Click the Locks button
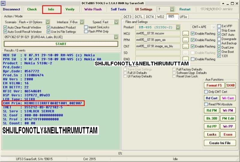The image size is (240, 162). pyautogui.click(x=212, y=134)
